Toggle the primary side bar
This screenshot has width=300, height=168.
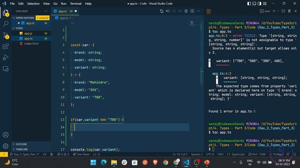pyautogui.click(x=249, y=4)
